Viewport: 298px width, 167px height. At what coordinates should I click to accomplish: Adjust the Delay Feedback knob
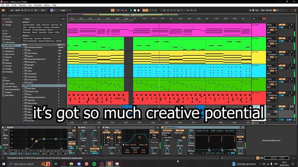pos(112,151)
